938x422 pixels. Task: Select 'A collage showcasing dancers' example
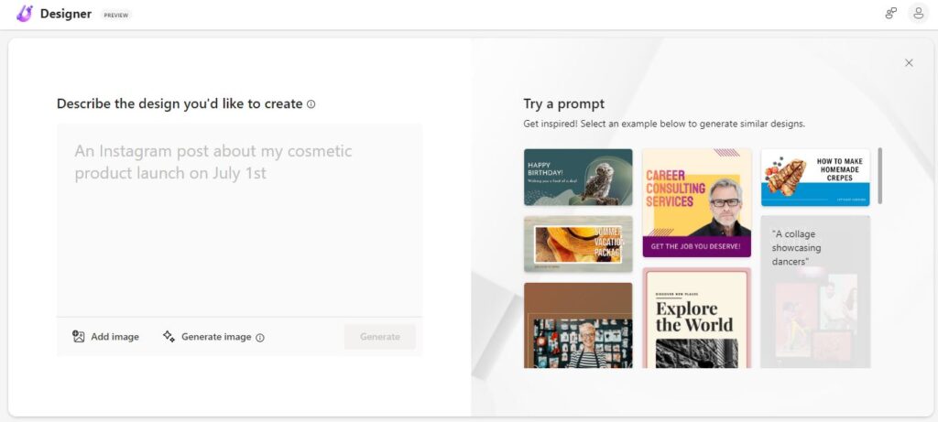click(x=815, y=292)
